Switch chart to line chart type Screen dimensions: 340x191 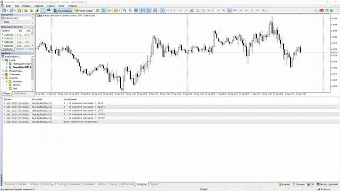click(x=109, y=11)
